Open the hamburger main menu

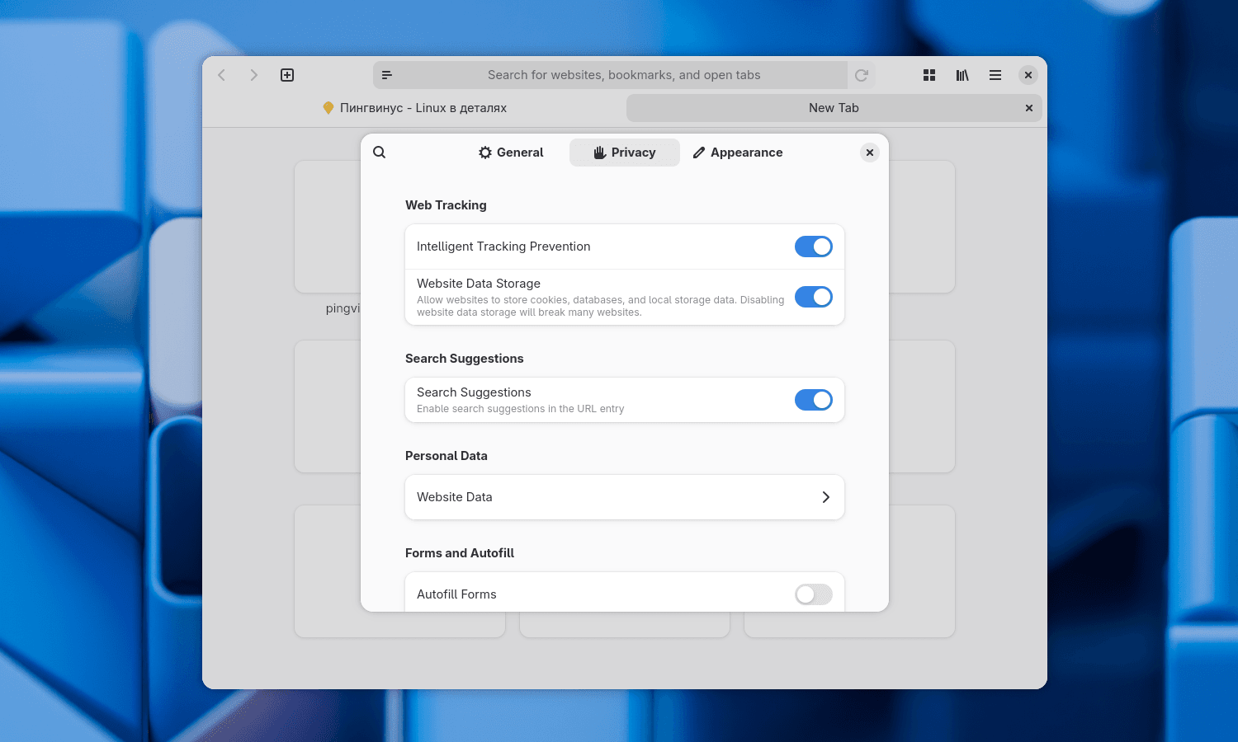pyautogui.click(x=995, y=75)
